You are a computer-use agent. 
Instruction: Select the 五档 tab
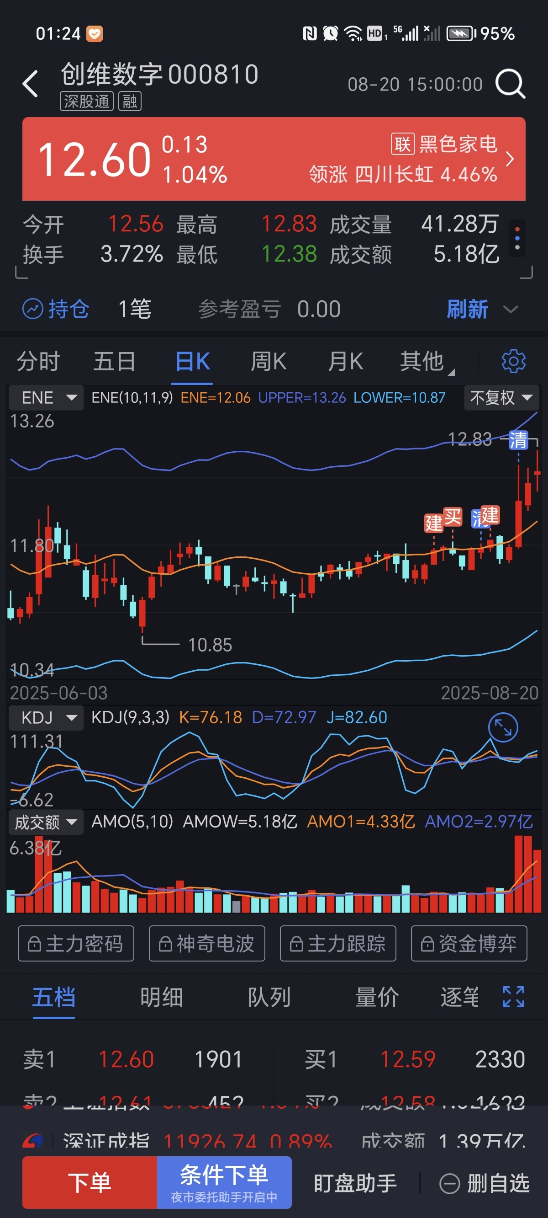(x=54, y=997)
